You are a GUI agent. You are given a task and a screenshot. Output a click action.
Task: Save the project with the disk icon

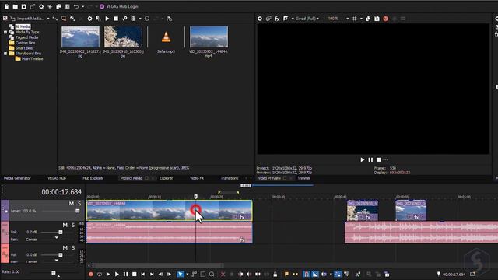pyautogui.click(x=24, y=6)
